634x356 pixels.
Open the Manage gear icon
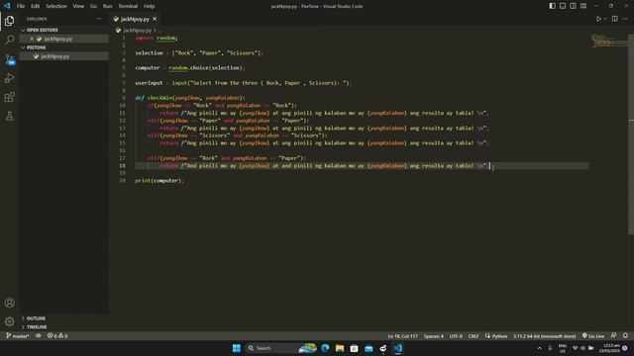9,321
